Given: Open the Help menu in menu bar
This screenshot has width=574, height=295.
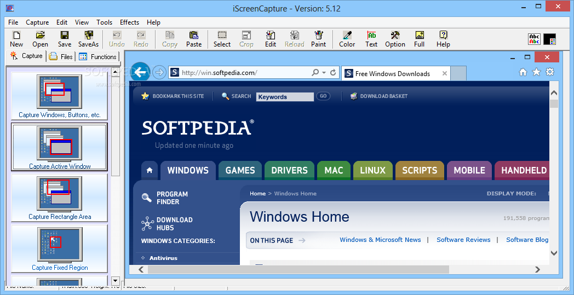Looking at the screenshot, I should click(153, 22).
